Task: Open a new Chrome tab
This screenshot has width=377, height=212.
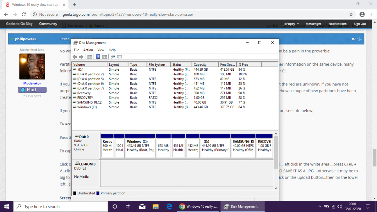Action: (74, 5)
